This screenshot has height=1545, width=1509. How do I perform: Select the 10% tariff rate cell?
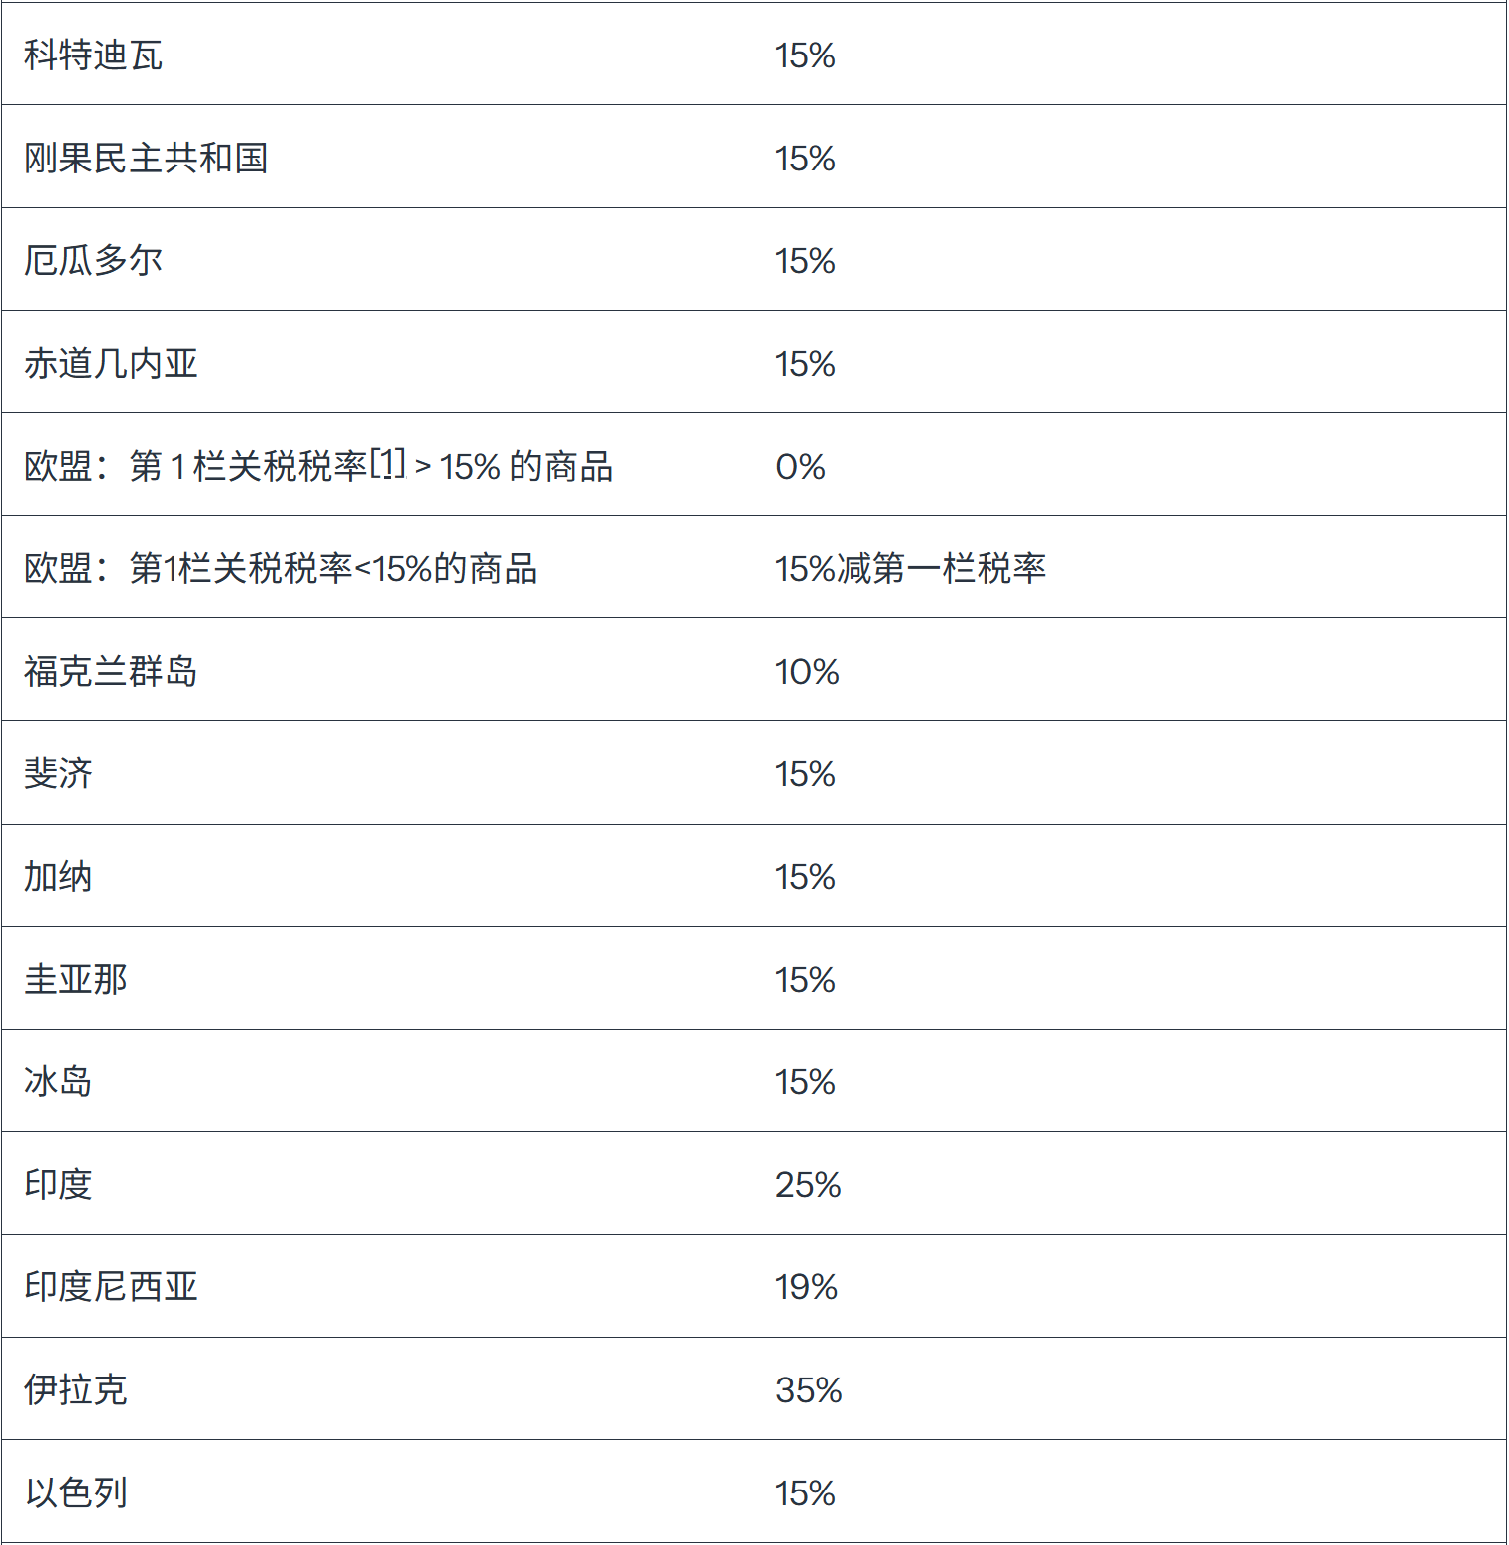[807, 672]
